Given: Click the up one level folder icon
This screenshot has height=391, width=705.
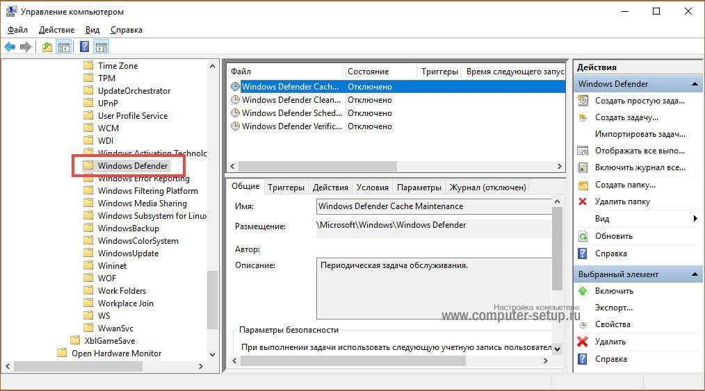Looking at the screenshot, I should (x=47, y=47).
